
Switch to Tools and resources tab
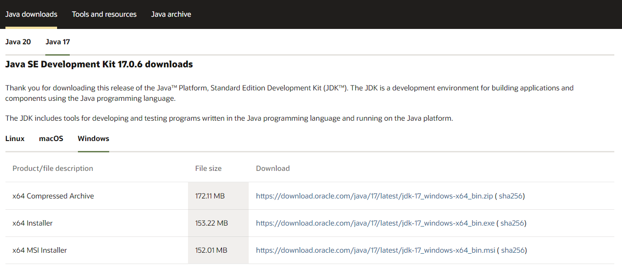tap(104, 14)
